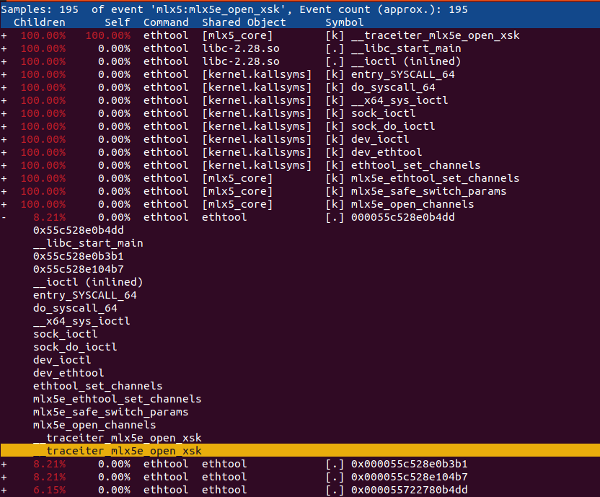The image size is (600, 497).
Task: Click the Command column header
Action: pyautogui.click(x=166, y=22)
